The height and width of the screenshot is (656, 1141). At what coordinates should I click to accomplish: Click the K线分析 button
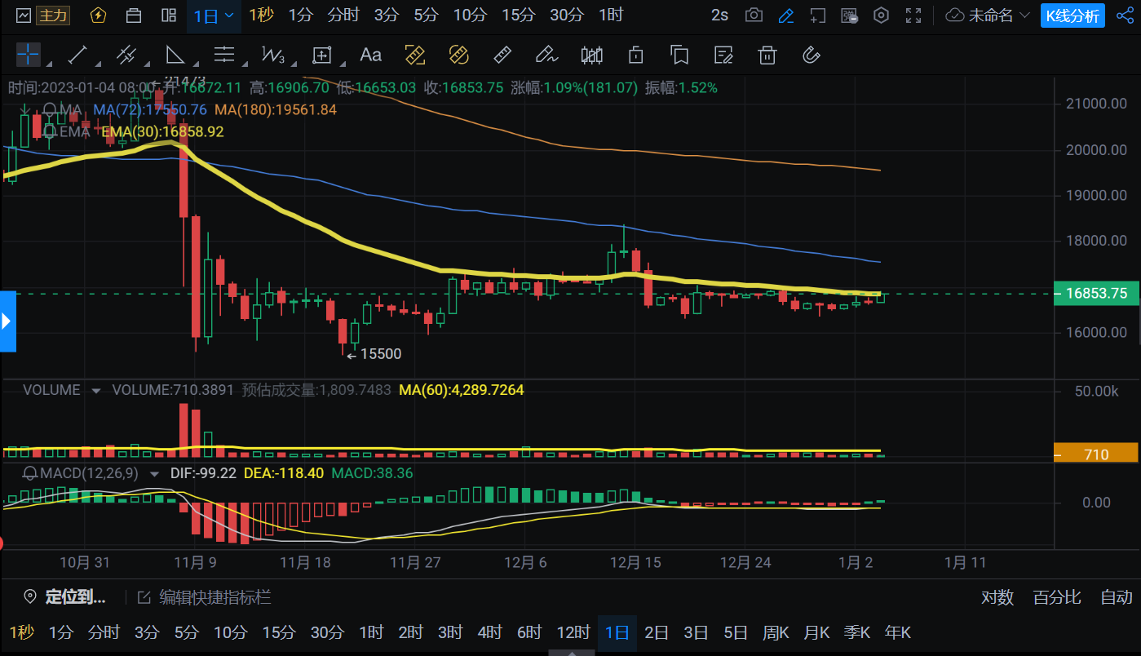pyautogui.click(x=1072, y=16)
